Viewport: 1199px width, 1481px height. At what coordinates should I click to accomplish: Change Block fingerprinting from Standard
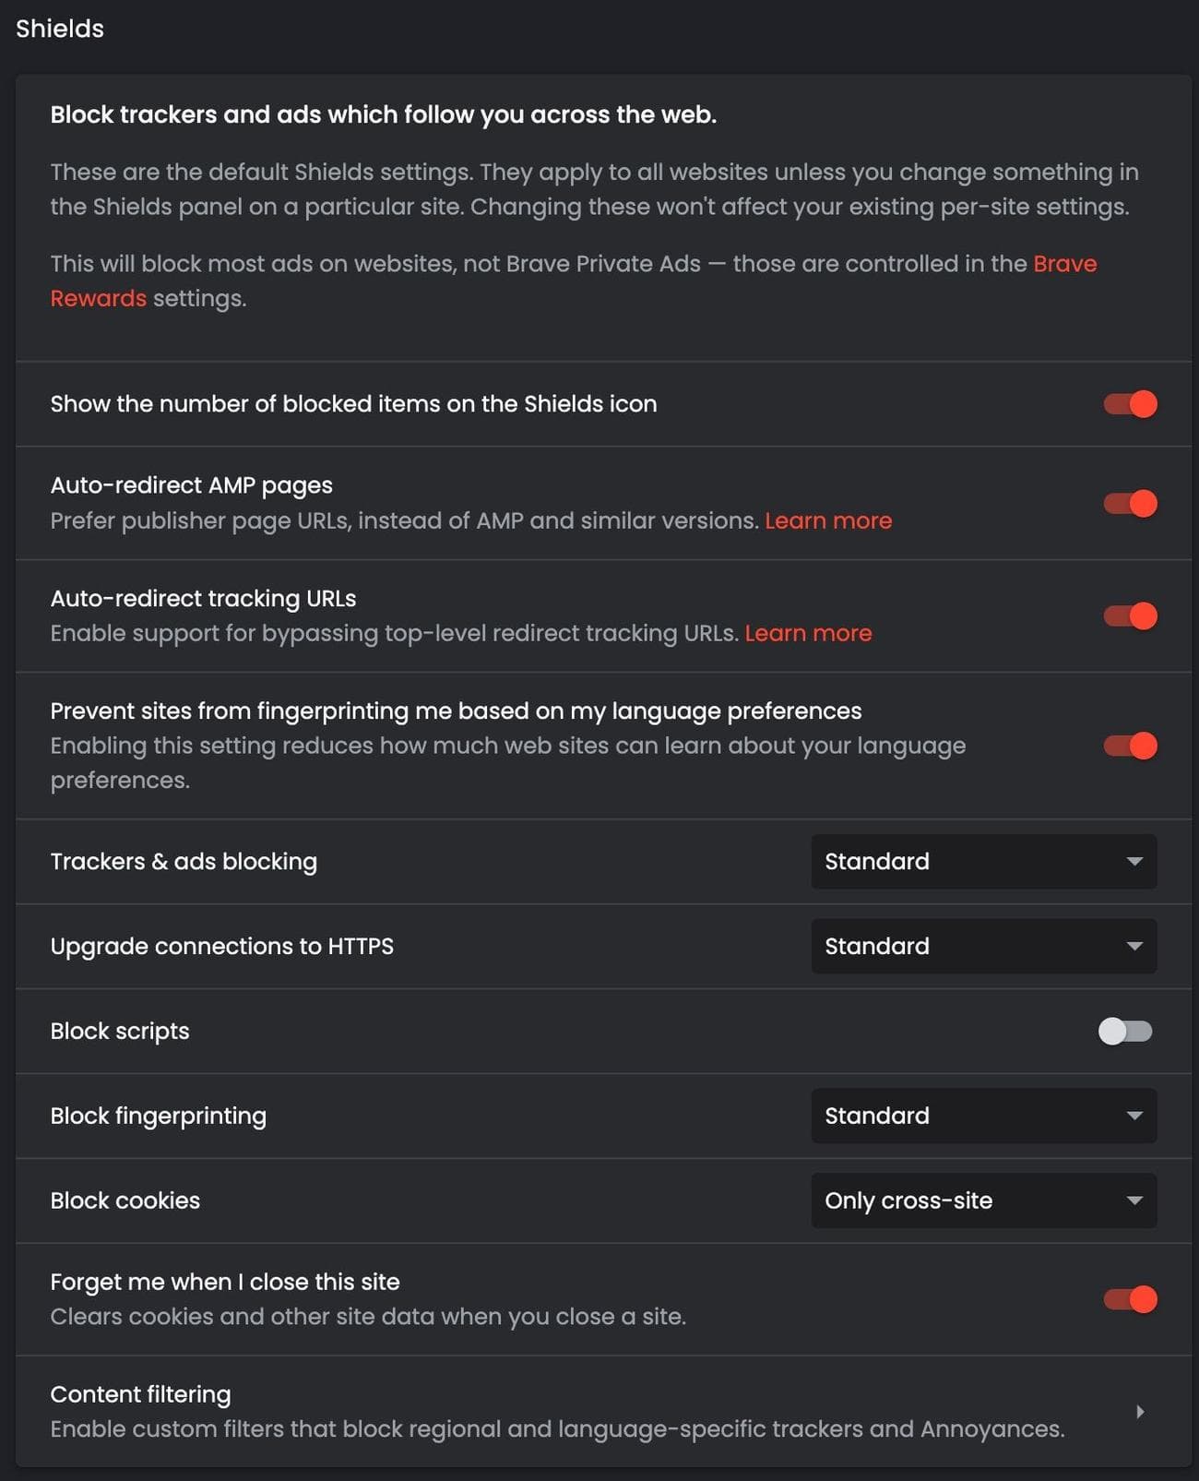982,1116
